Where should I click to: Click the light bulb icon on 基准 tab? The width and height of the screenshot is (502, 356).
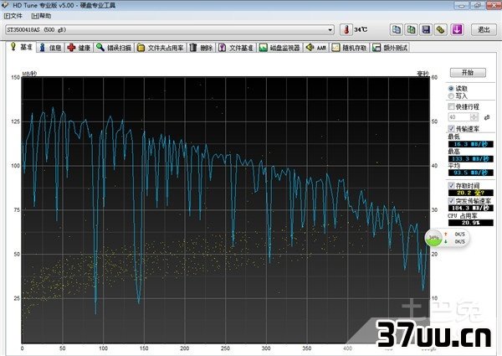[x=13, y=47]
